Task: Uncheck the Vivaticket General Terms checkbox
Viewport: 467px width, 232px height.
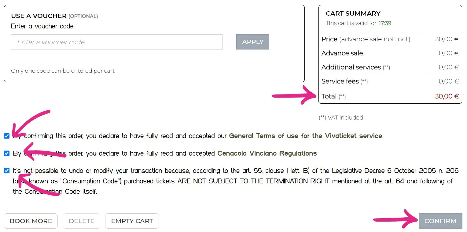Action: click(7, 136)
